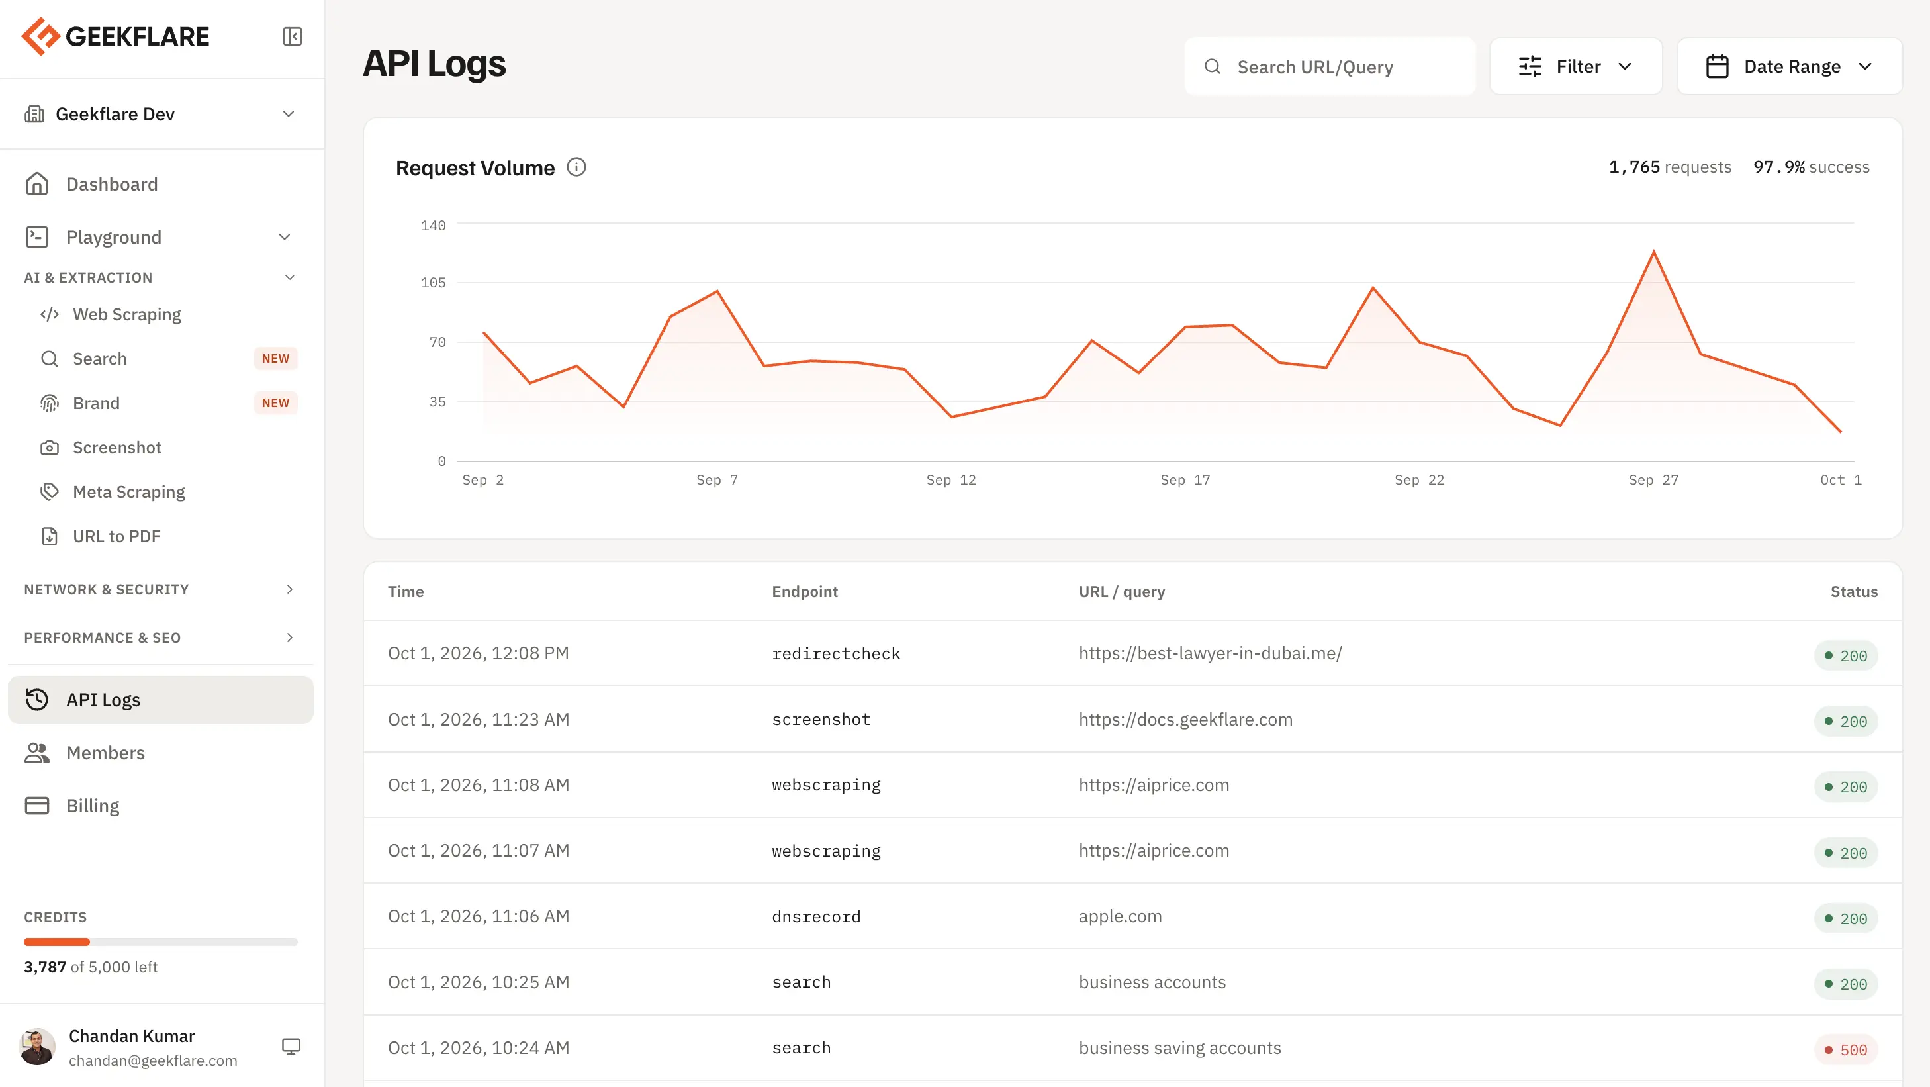Click the Endpoint column header
This screenshot has height=1087, width=1930.
[805, 592]
